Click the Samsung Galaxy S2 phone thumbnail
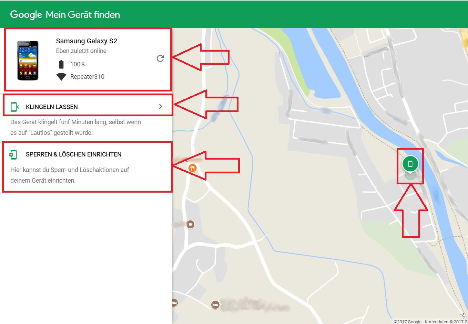The image size is (468, 324). 28,61
